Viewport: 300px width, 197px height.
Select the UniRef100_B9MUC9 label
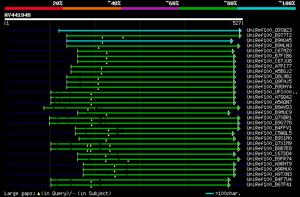[x=269, y=113]
